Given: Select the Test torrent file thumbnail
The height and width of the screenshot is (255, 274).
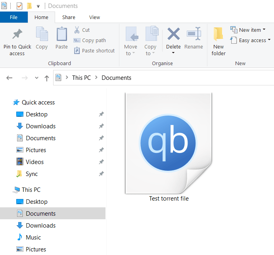Looking at the screenshot, I should (x=169, y=143).
